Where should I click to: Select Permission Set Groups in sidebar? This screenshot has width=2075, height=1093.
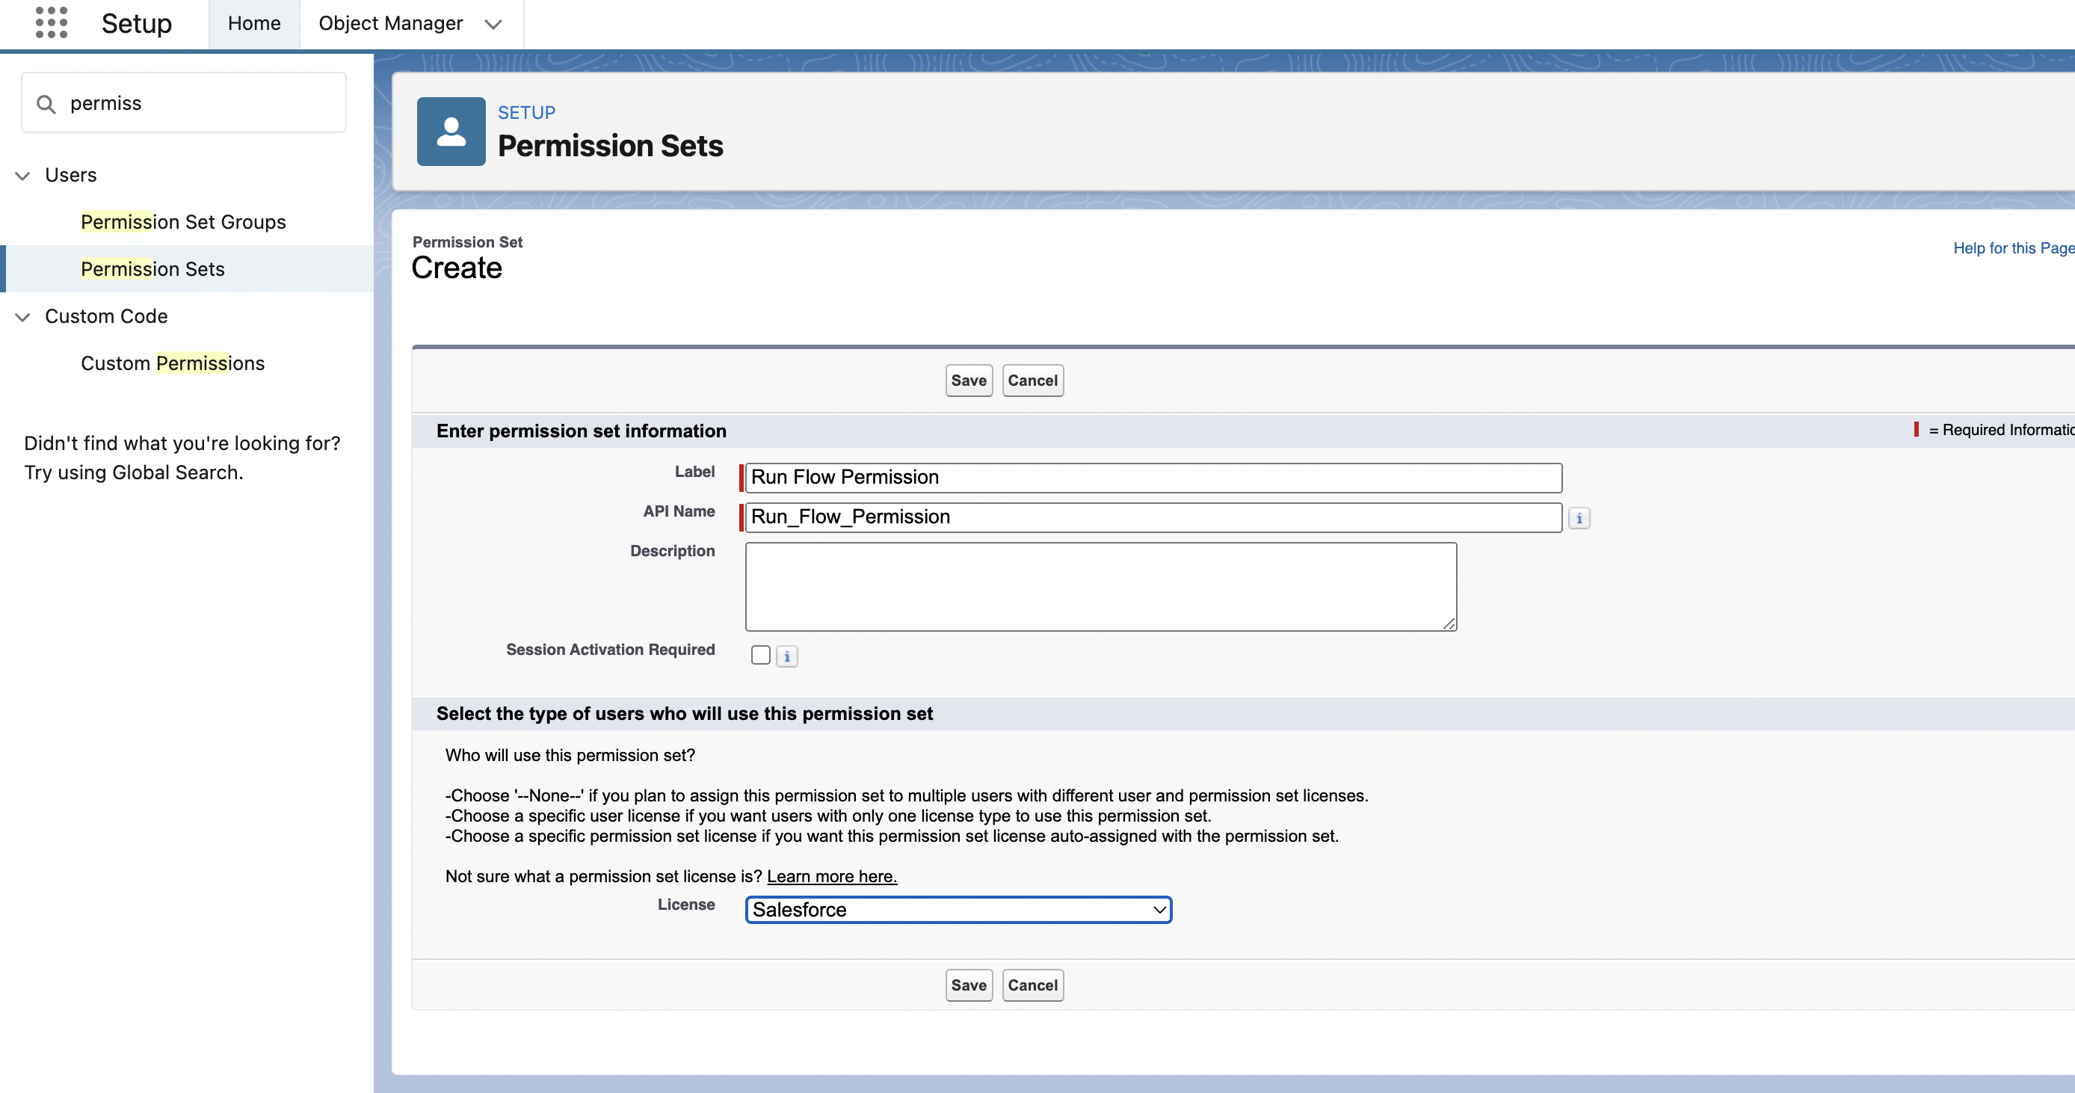(183, 222)
